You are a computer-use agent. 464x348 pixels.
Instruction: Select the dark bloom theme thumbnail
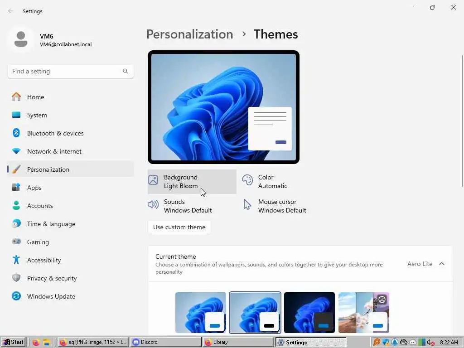coord(309,313)
